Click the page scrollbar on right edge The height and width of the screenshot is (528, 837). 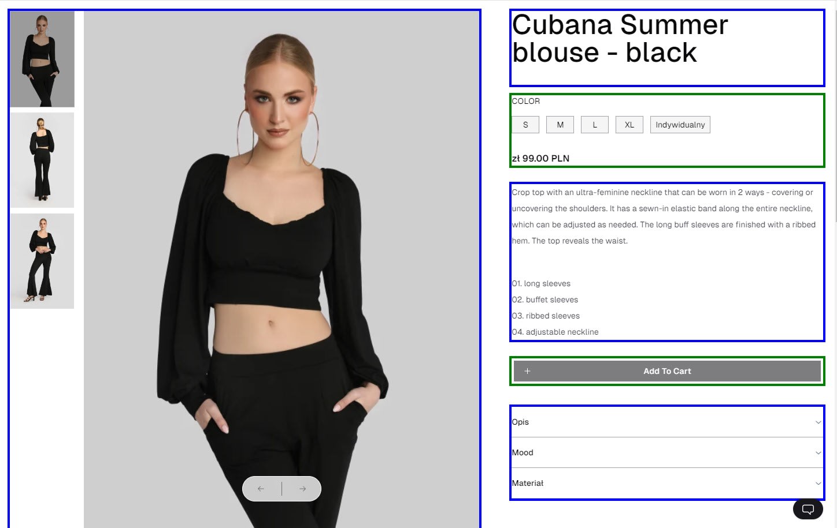tap(835, 115)
